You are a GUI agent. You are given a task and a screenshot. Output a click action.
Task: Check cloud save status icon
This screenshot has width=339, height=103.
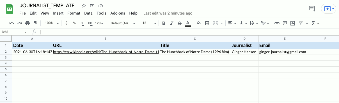point(100,6)
